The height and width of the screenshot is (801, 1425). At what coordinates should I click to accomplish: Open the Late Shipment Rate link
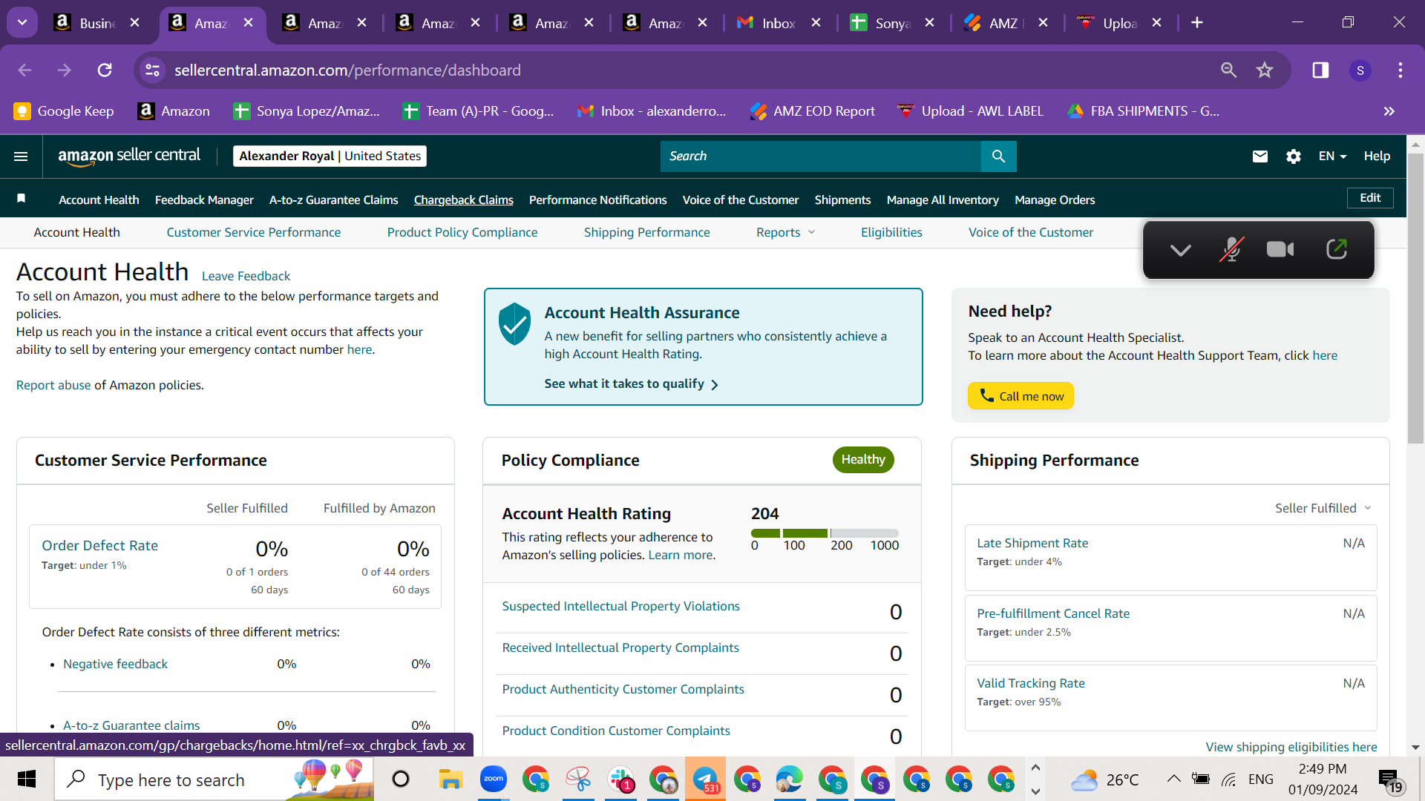1032,544
